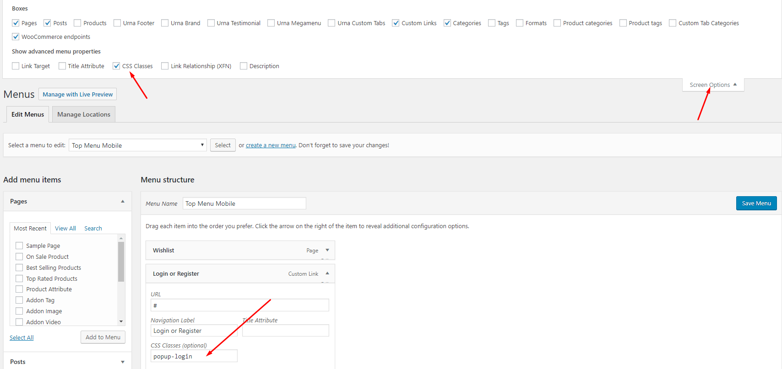Click the Select button
782x369 pixels.
223,145
